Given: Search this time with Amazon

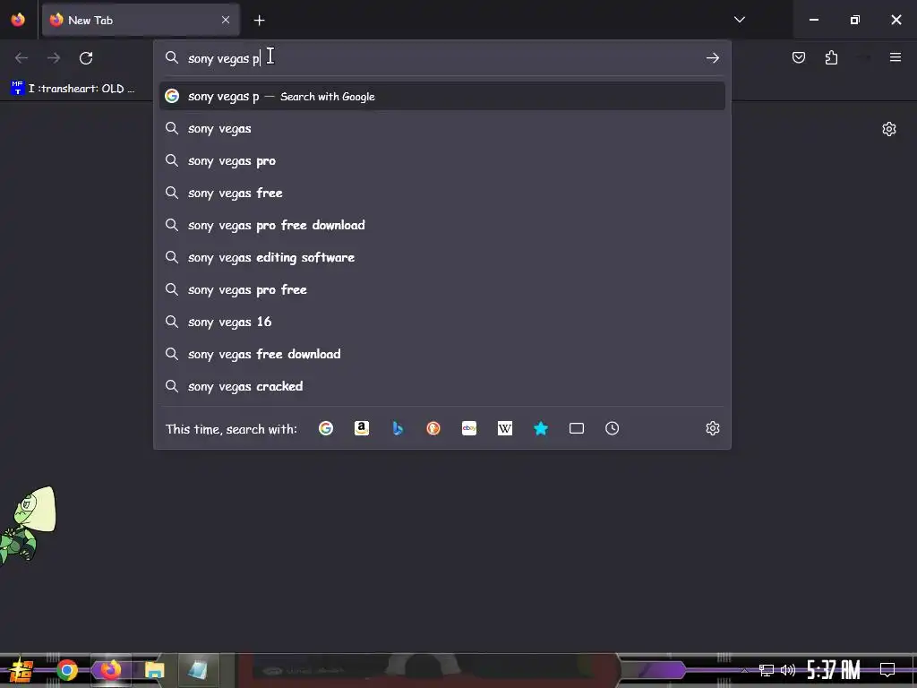Looking at the screenshot, I should tap(362, 428).
